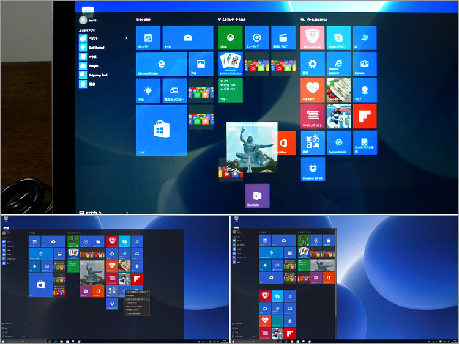This screenshot has height=344, width=459.
Task: Select Snipping Tool in top photo app list
Action: click(94, 75)
